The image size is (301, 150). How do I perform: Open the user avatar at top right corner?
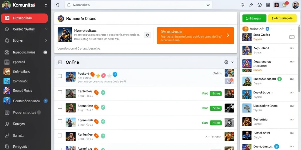point(295,5)
